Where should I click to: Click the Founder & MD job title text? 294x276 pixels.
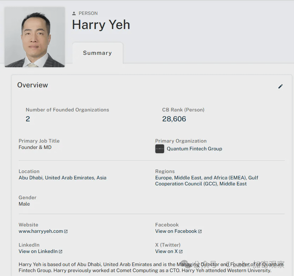click(35, 147)
